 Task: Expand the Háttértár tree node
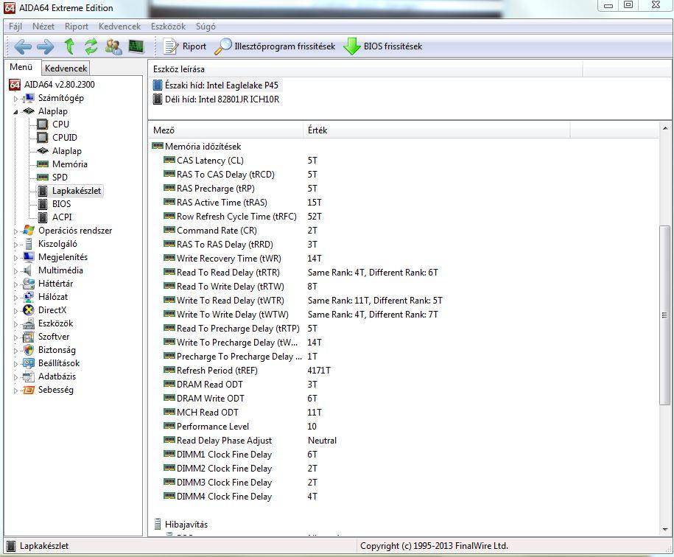point(16,284)
